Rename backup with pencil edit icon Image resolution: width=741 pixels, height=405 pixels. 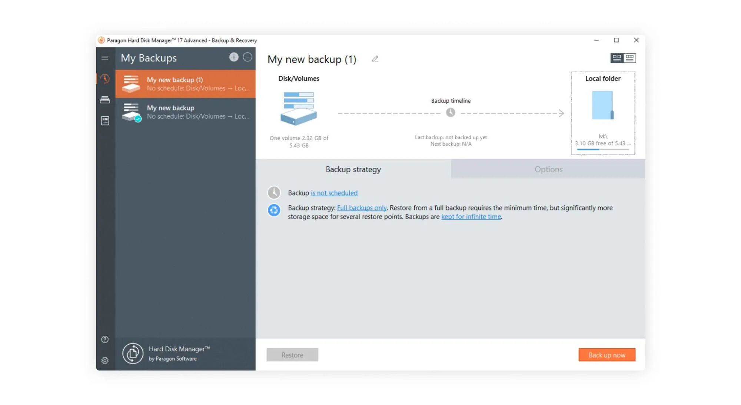375,59
